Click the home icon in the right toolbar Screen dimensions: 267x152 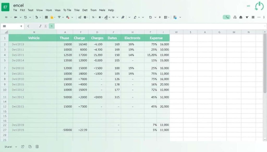[241, 17]
